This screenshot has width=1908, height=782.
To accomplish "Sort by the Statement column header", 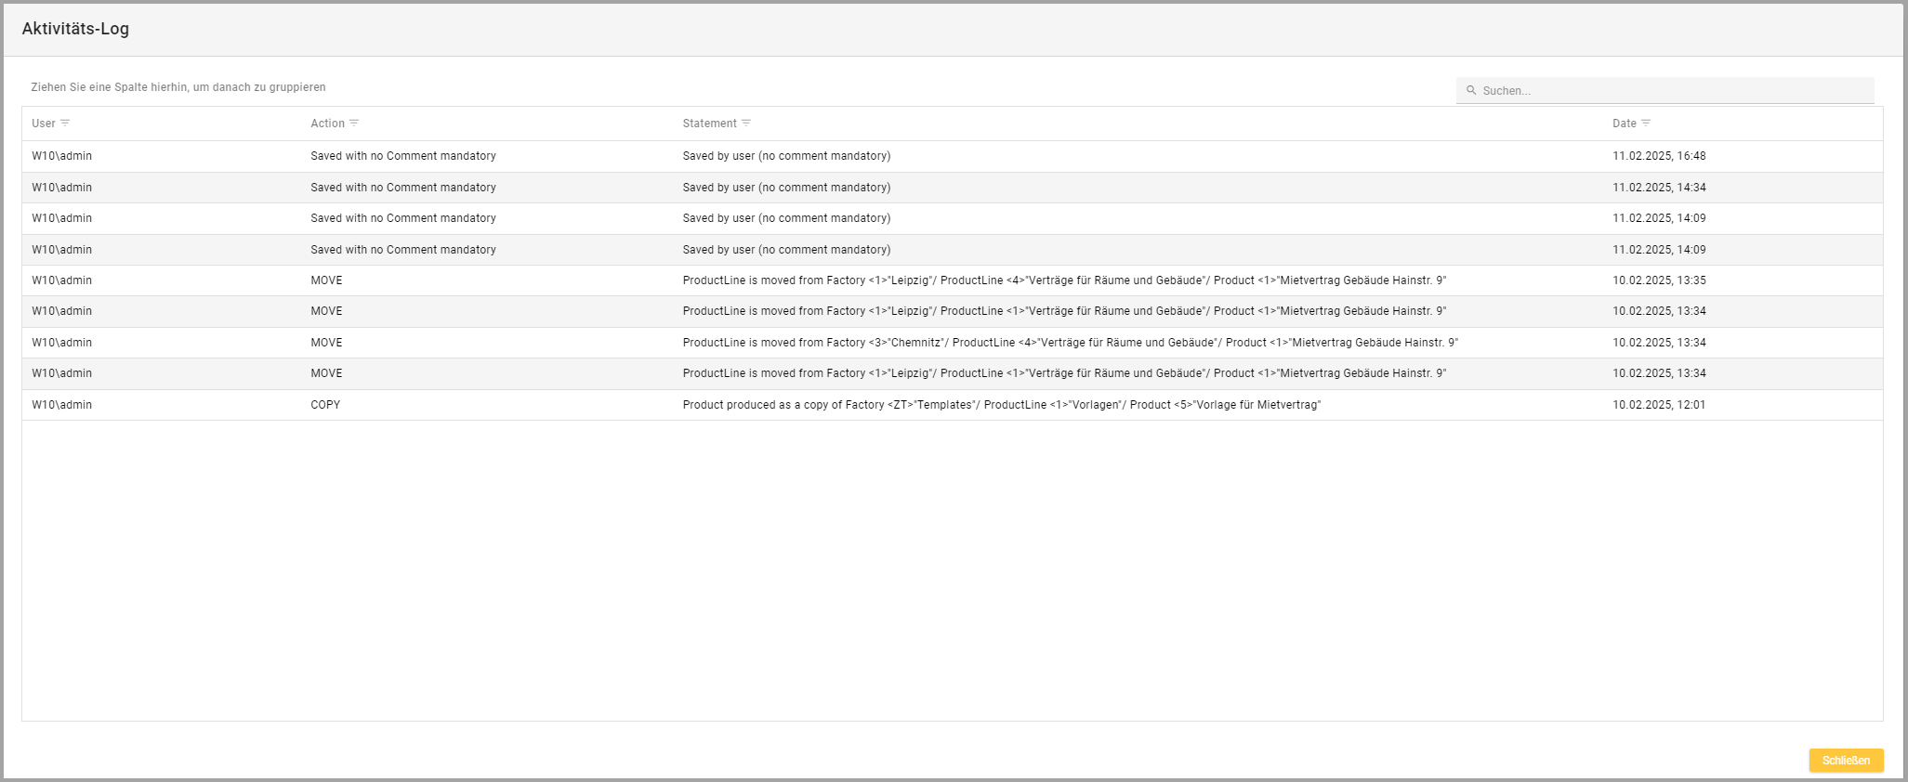I will 709,124.
